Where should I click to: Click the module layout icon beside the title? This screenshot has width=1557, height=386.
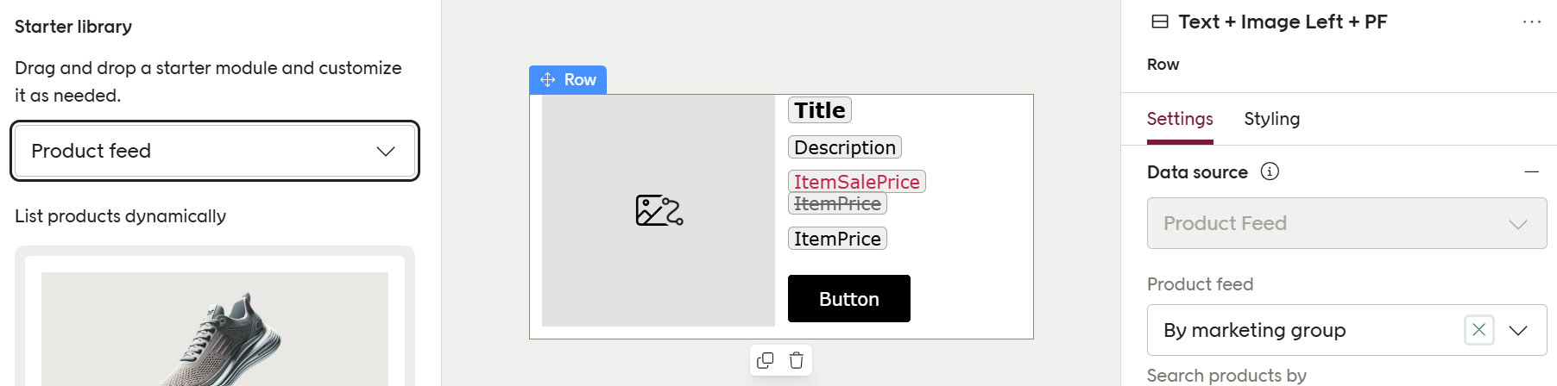pyautogui.click(x=1160, y=22)
